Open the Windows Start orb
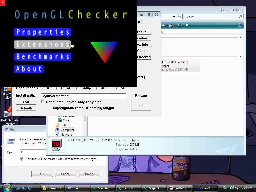The width and height of the screenshot is (256, 192). 7,188
